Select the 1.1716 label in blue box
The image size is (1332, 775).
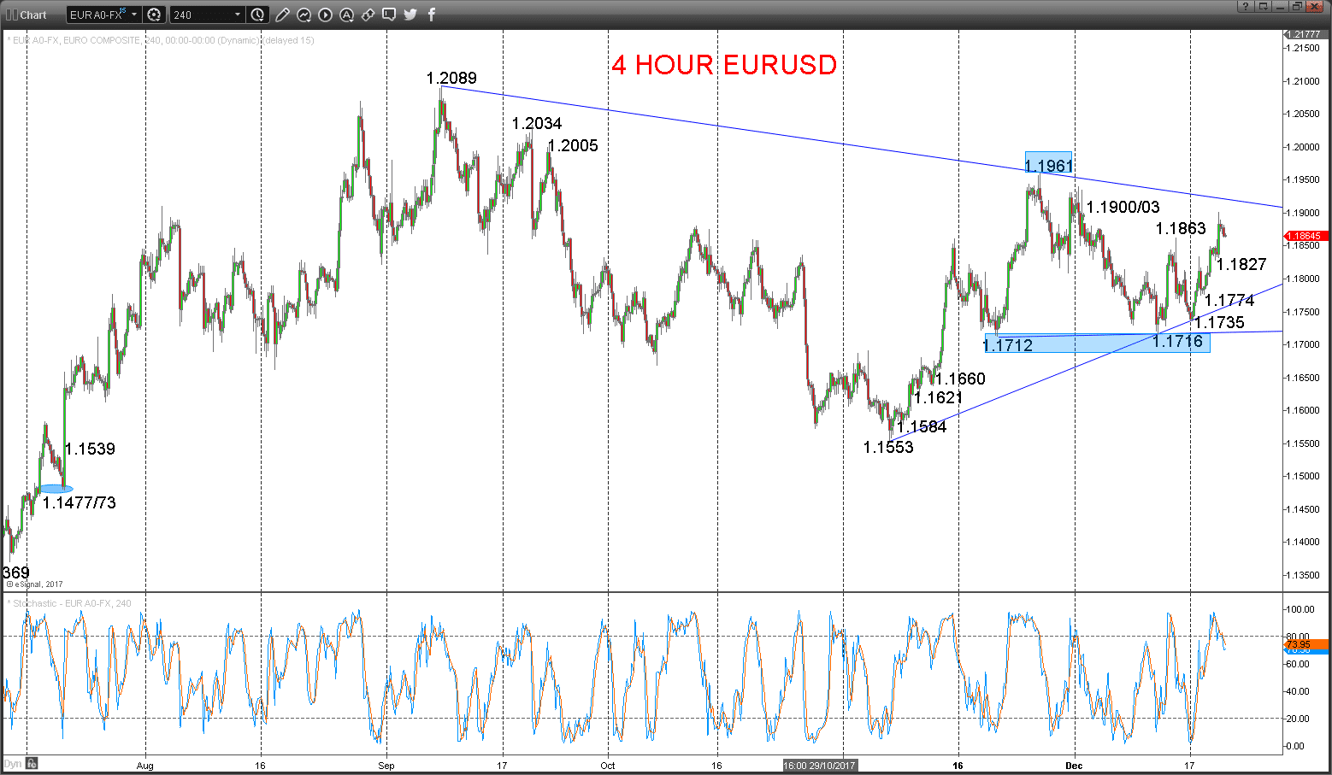pyautogui.click(x=1177, y=342)
